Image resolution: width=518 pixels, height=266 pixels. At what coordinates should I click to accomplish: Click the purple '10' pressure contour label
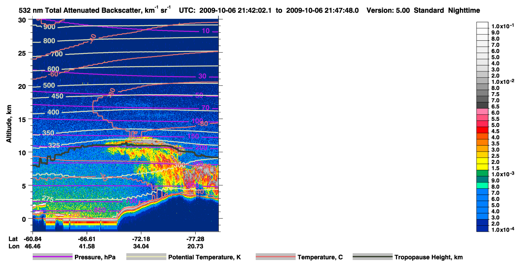(x=206, y=31)
